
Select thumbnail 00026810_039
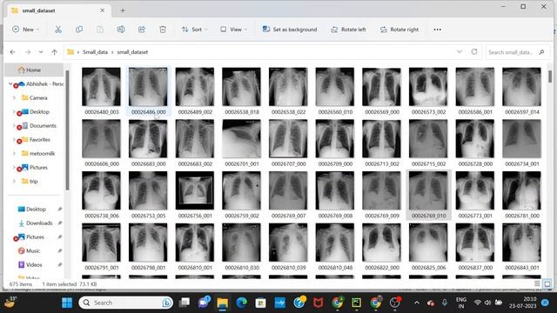[288, 243]
